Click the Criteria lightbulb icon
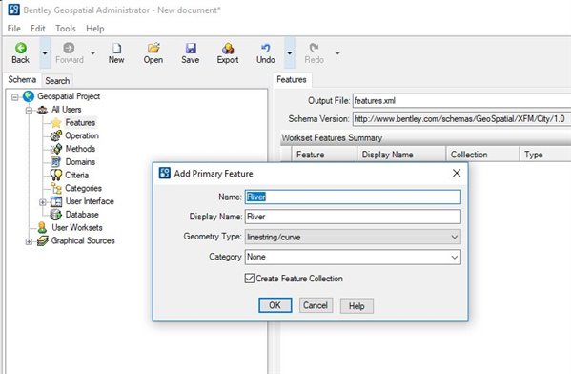Image resolution: width=571 pixels, height=374 pixels. point(56,175)
